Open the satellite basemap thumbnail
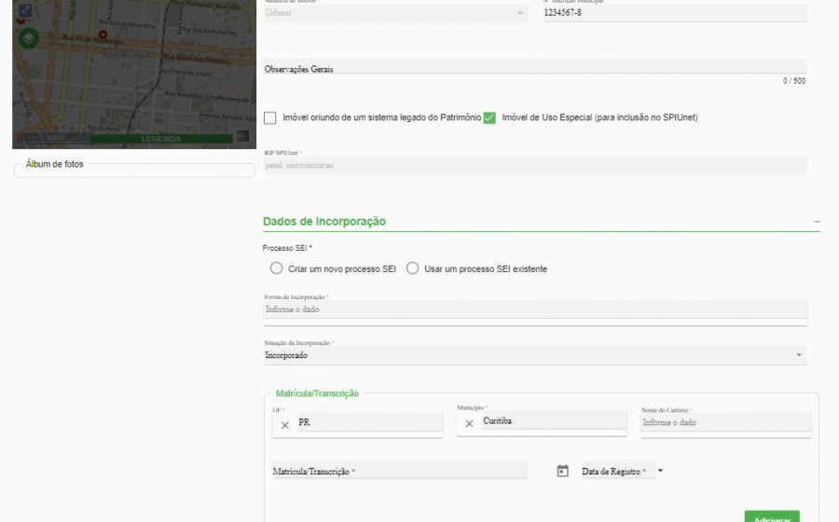Screen dimensions: 839x522 point(243,136)
